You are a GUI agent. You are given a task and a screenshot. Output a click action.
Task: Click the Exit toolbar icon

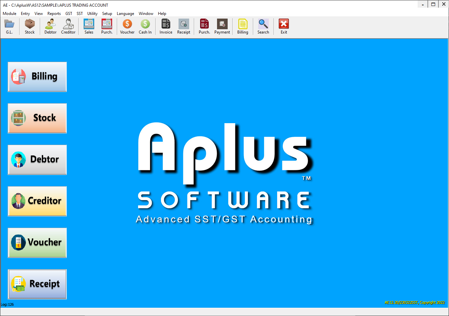(283, 26)
